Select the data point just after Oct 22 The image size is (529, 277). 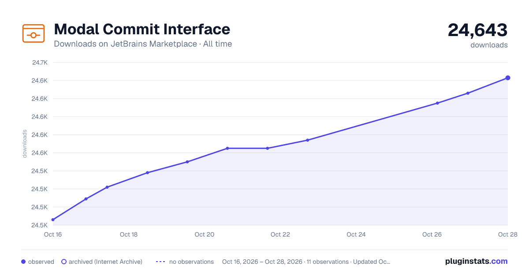pyautogui.click(x=307, y=140)
